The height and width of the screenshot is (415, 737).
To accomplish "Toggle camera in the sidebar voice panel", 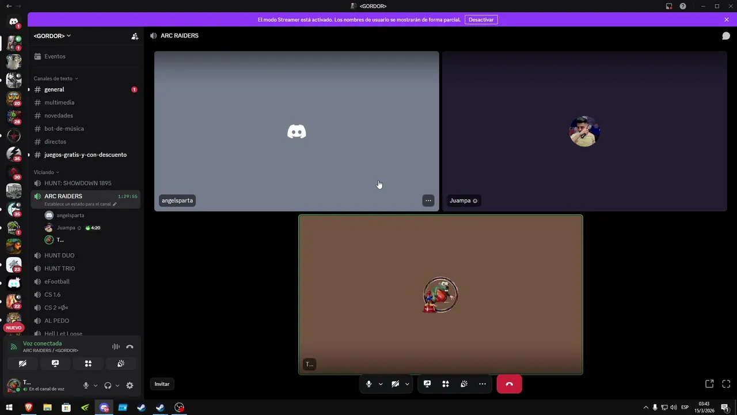I will pyautogui.click(x=22, y=364).
